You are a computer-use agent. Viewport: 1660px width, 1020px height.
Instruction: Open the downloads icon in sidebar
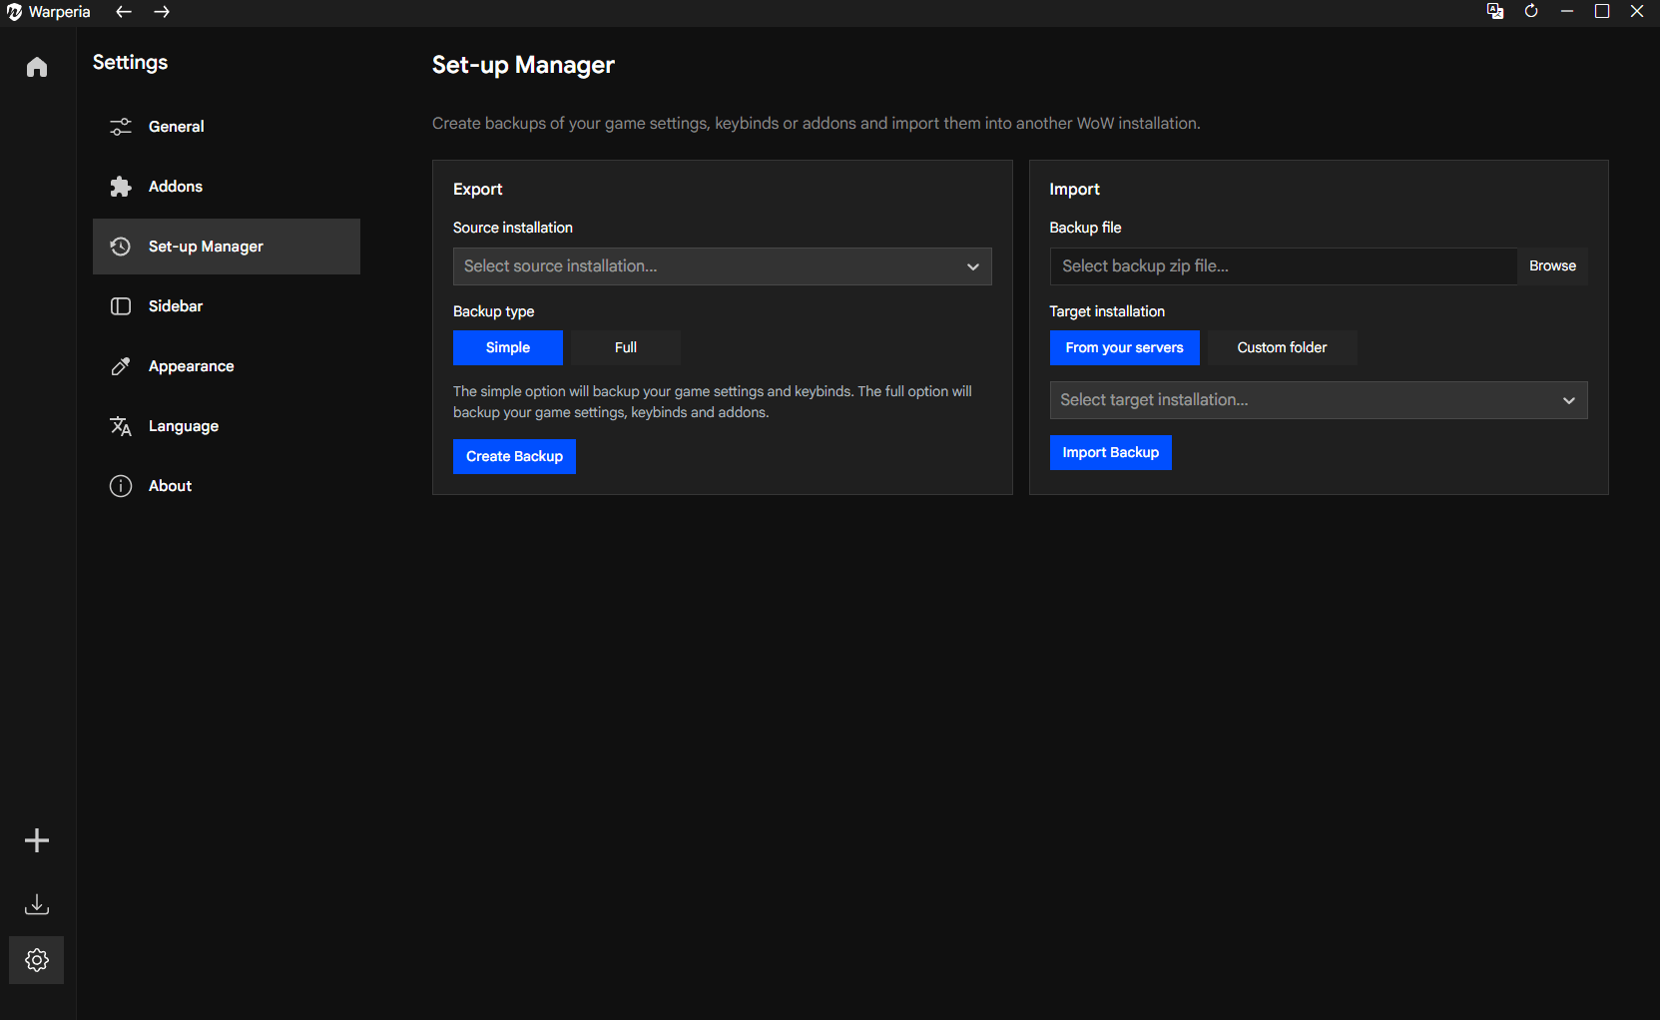(x=37, y=904)
